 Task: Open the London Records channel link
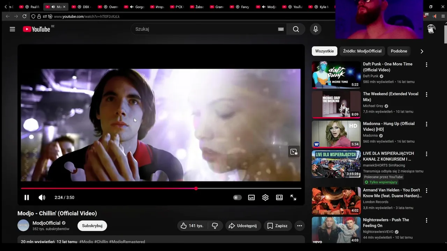point(375,202)
